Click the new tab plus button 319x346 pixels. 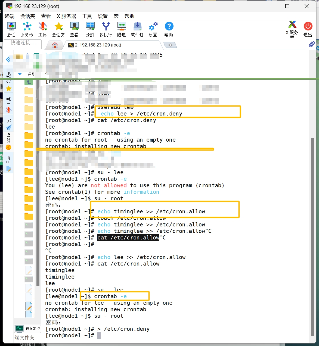coord(170,45)
